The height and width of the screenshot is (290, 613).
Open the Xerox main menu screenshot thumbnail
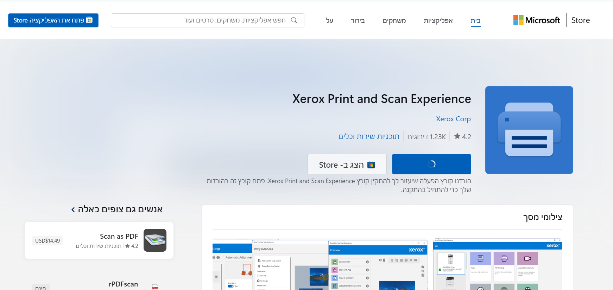[498, 264]
